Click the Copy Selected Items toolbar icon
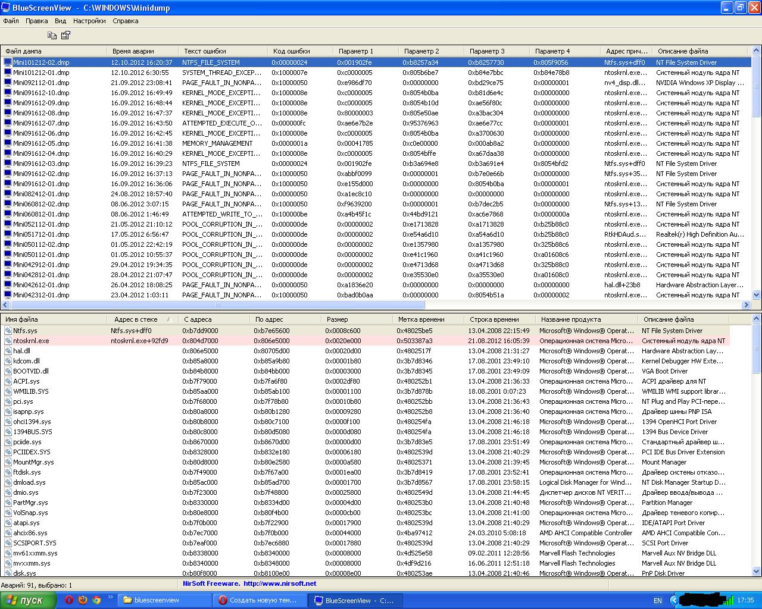 [52, 36]
